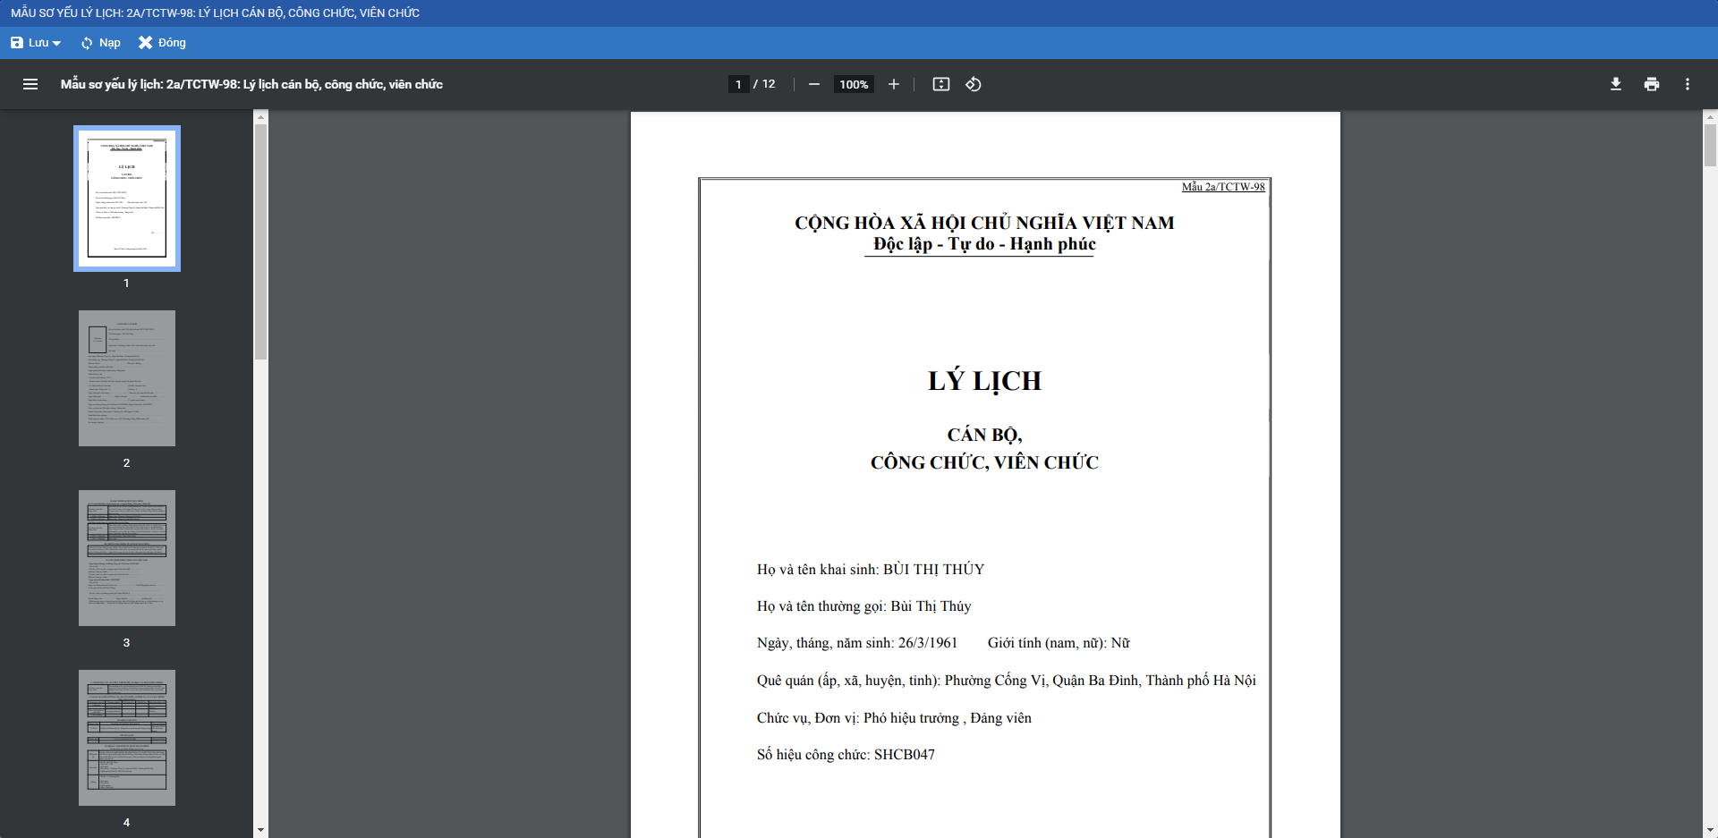Open the more actions three-dot menu
This screenshot has height=838, width=1718.
tap(1687, 84)
